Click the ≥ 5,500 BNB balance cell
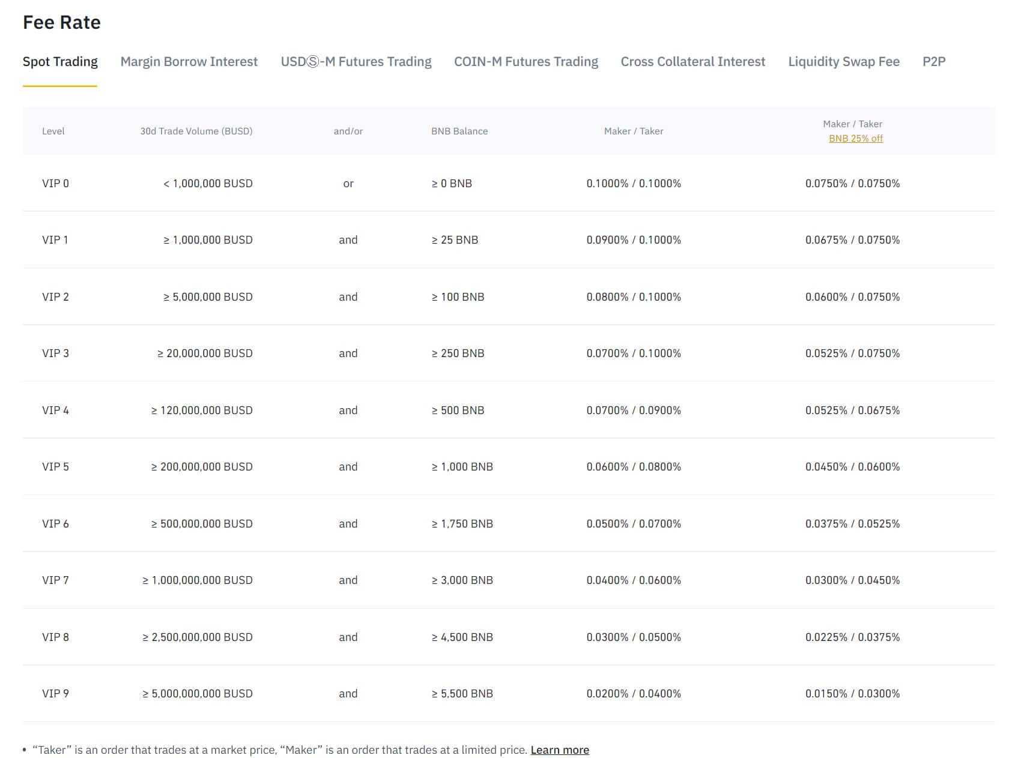The width and height of the screenshot is (1012, 758). pyautogui.click(x=462, y=694)
